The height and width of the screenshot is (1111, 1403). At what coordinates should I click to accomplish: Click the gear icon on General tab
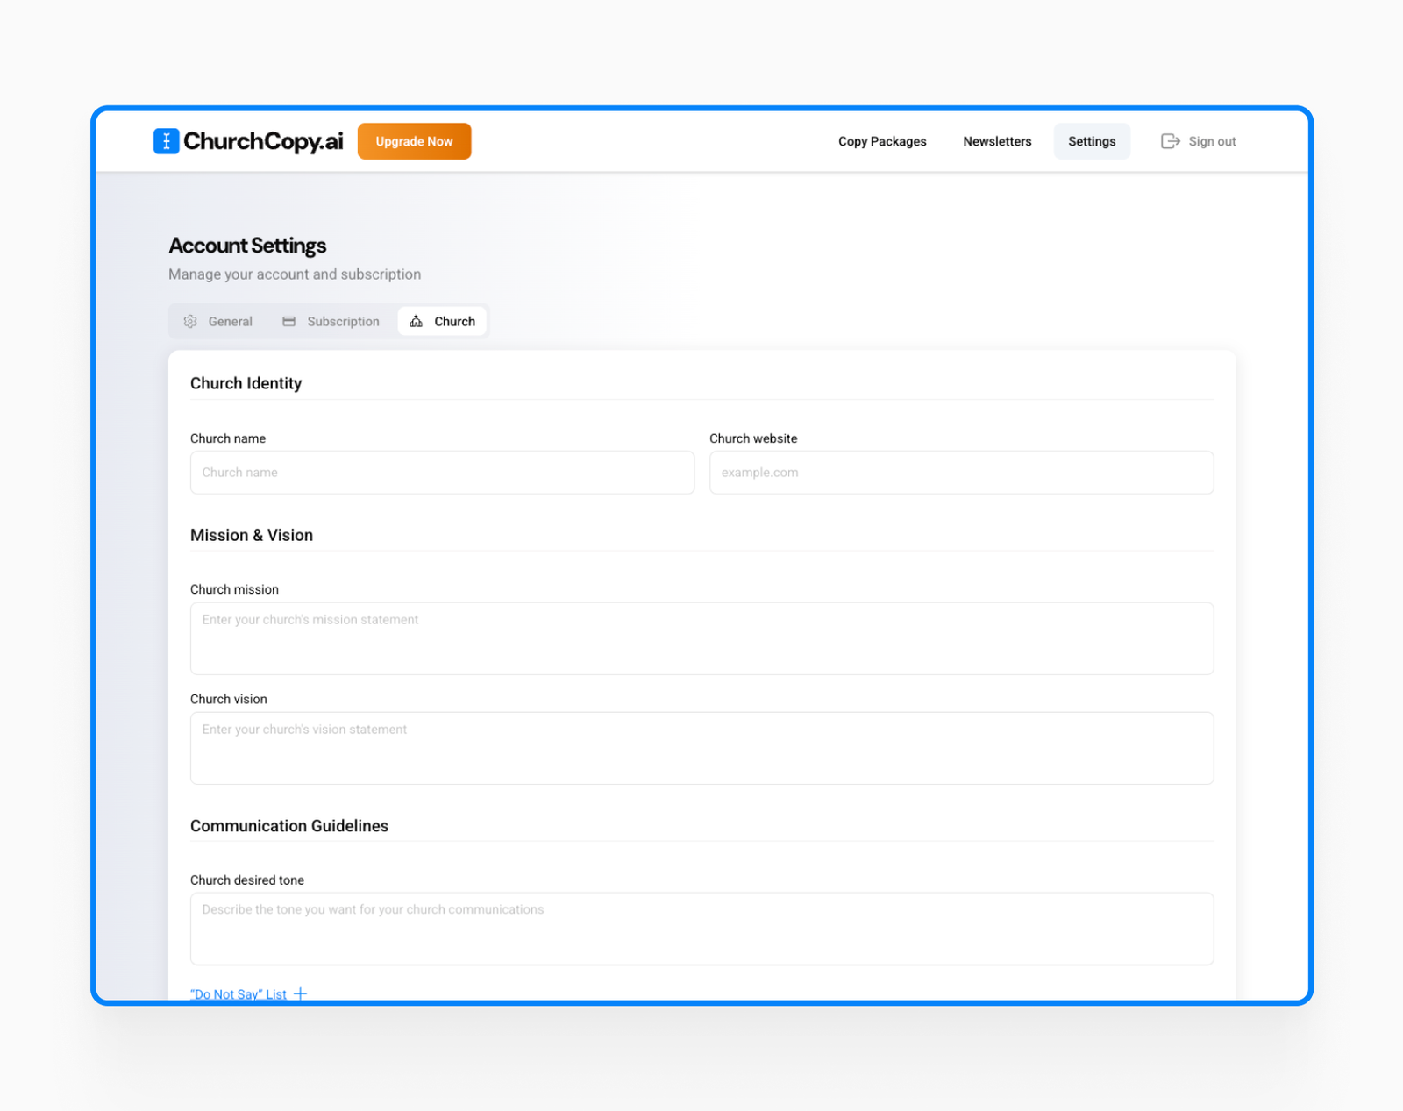[190, 321]
